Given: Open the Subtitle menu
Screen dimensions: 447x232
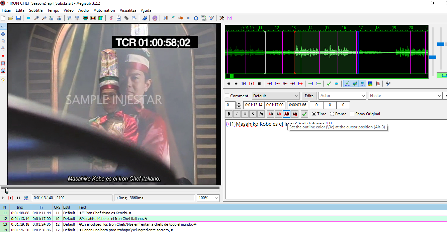Looking at the screenshot, I should 35,10.
